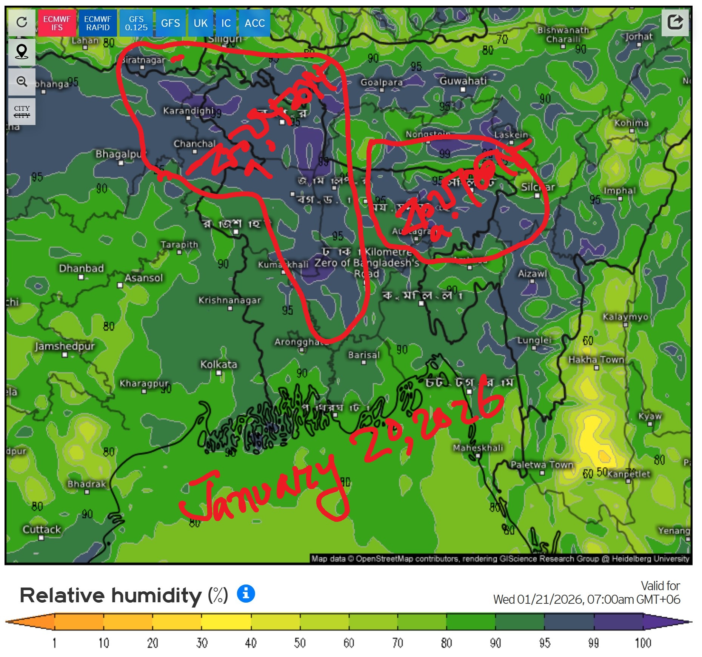
Task: Click the location pin icon
Action: point(22,52)
